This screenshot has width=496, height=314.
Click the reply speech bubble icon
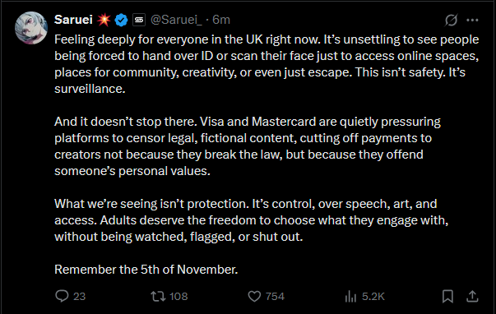[62, 296]
